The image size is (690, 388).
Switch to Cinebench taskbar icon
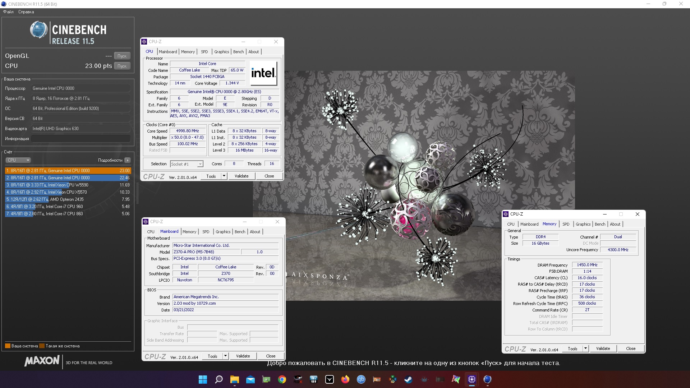coord(487,379)
